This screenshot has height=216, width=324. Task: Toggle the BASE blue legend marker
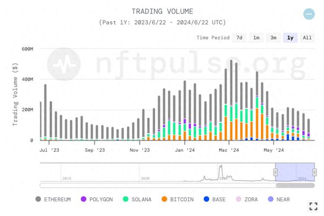(206, 199)
